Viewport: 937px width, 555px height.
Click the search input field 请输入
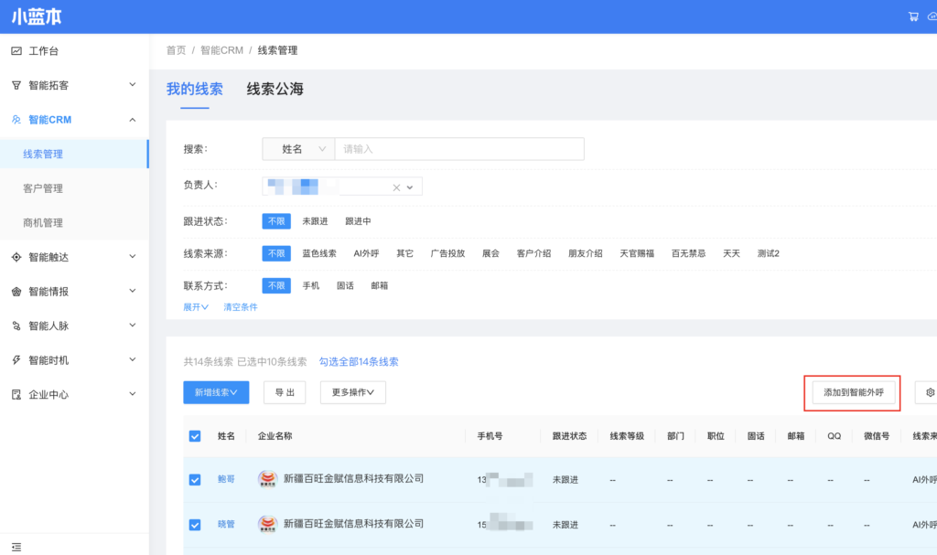coord(458,149)
